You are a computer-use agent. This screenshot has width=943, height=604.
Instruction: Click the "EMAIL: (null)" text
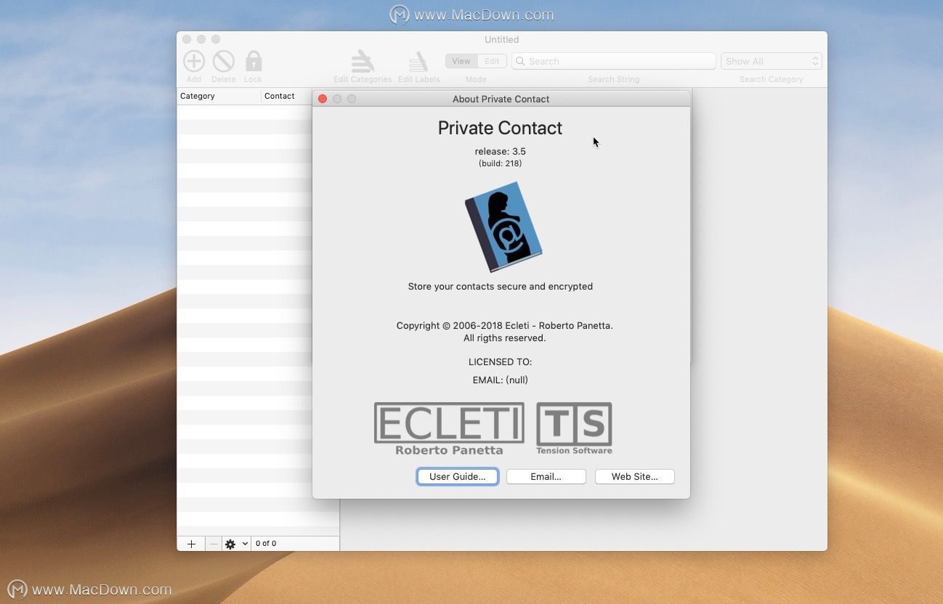[500, 380]
